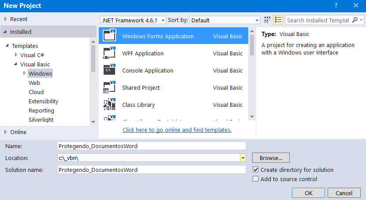Expand the Online section

[6, 132]
